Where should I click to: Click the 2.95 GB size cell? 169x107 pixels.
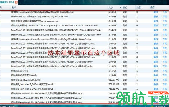[x=113, y=21]
